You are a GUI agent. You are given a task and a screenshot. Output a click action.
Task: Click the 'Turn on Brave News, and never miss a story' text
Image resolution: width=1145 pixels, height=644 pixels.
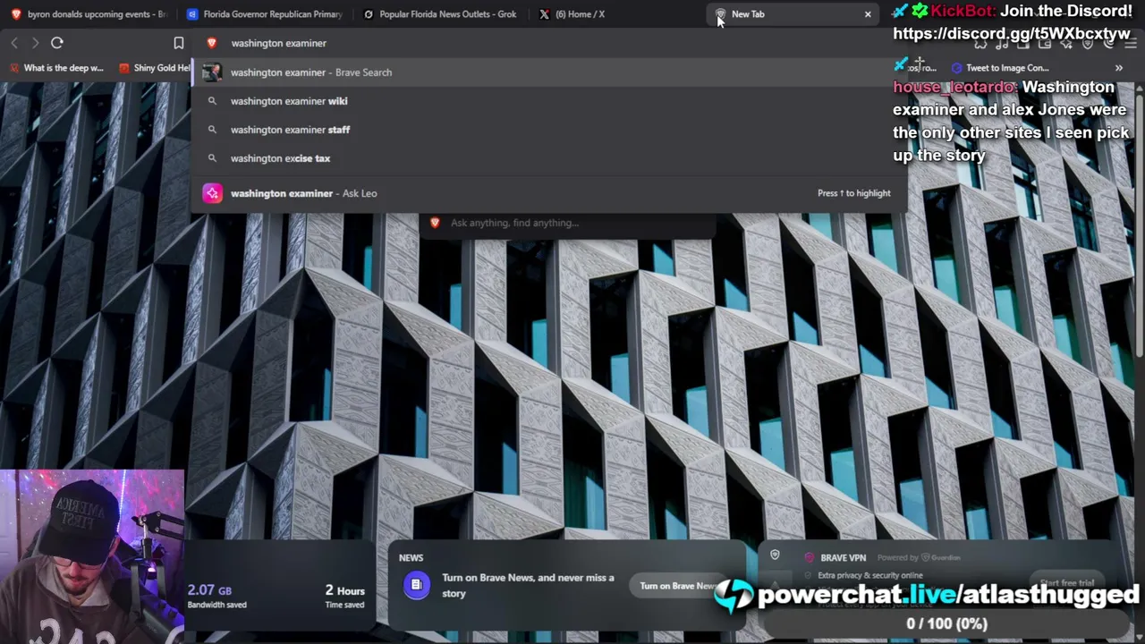[528, 585]
